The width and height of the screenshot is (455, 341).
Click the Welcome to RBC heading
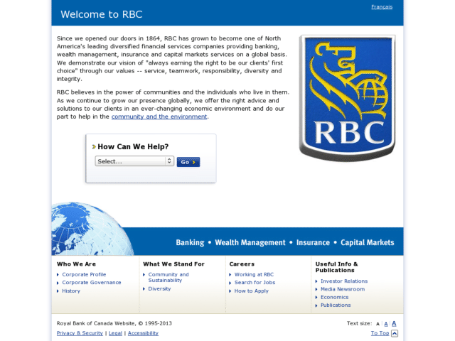pyautogui.click(x=101, y=14)
